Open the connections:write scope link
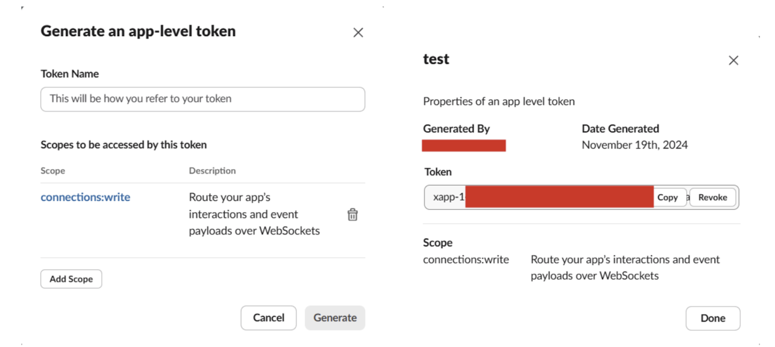Viewport: 775px width, 347px height. [85, 197]
